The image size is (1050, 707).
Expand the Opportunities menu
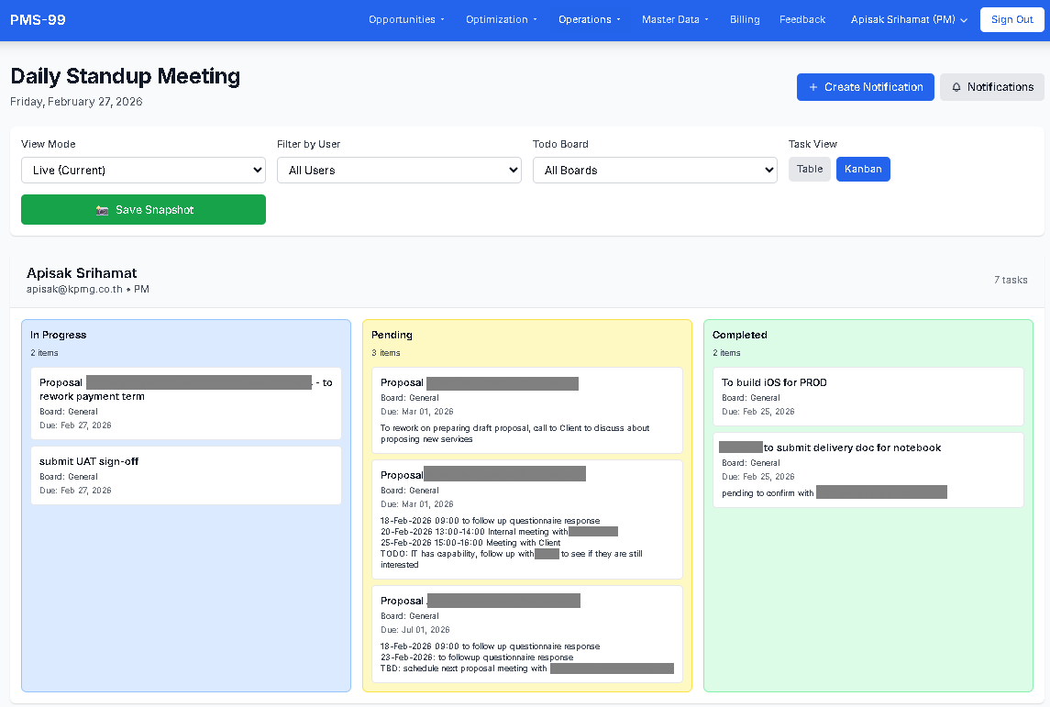(x=405, y=19)
